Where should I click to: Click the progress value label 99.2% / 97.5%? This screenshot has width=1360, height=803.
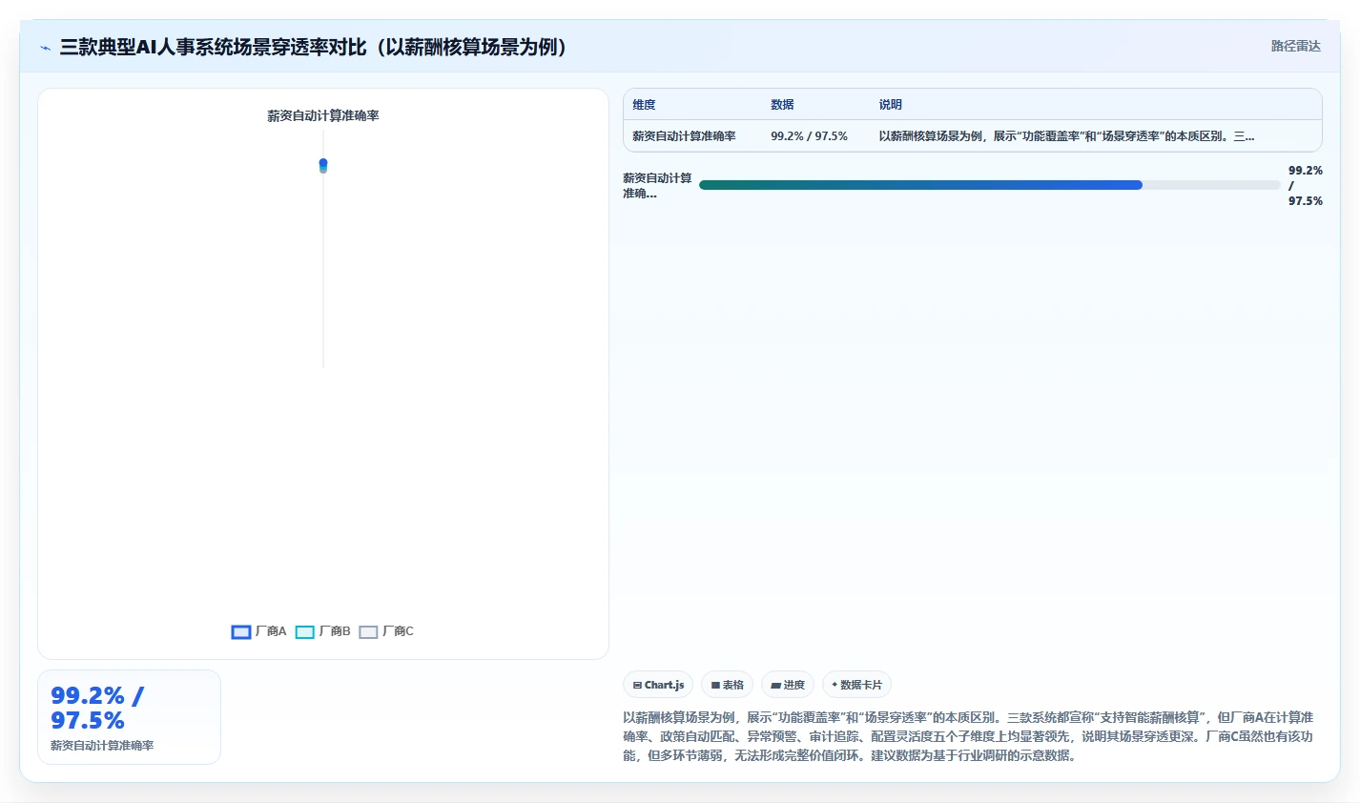tap(1306, 185)
